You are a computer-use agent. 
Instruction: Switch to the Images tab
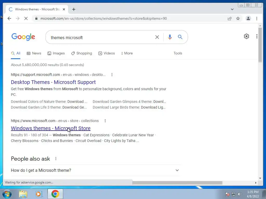pyautogui.click(x=56, y=53)
